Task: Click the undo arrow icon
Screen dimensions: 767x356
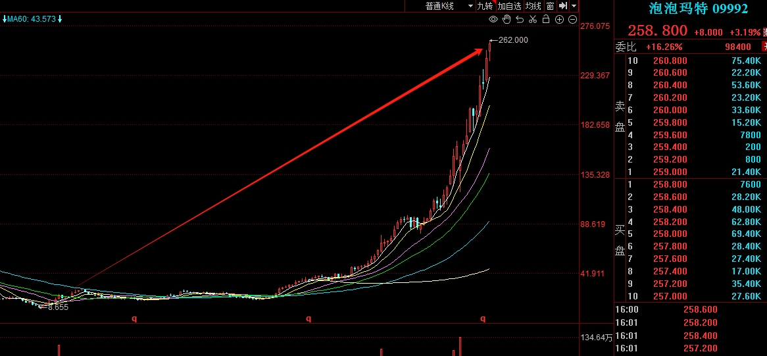Action: pos(520,19)
